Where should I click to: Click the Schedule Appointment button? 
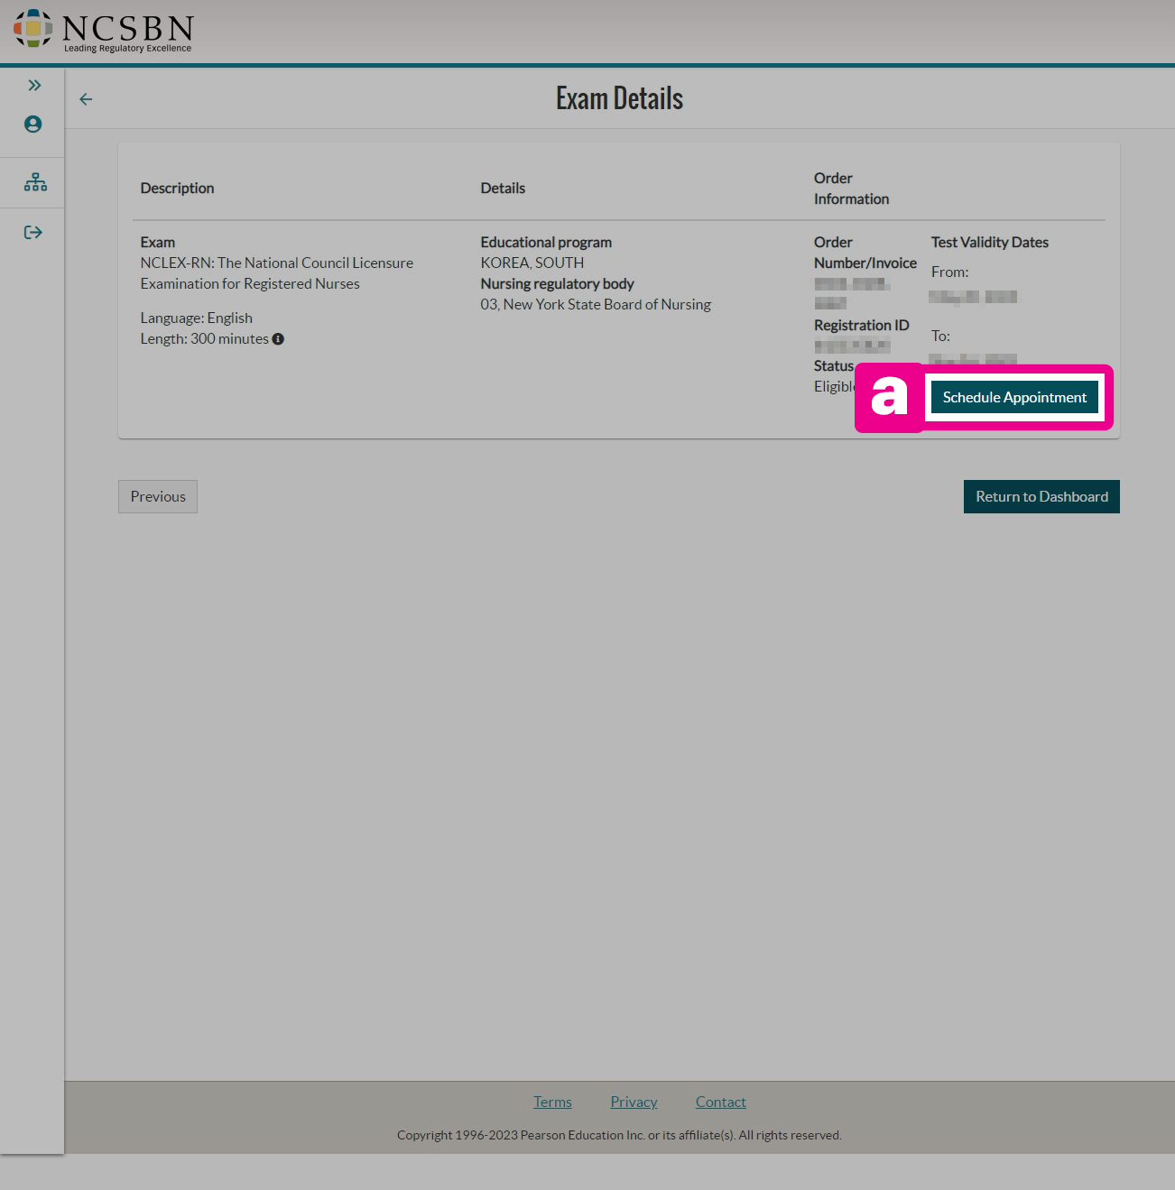coord(1014,397)
